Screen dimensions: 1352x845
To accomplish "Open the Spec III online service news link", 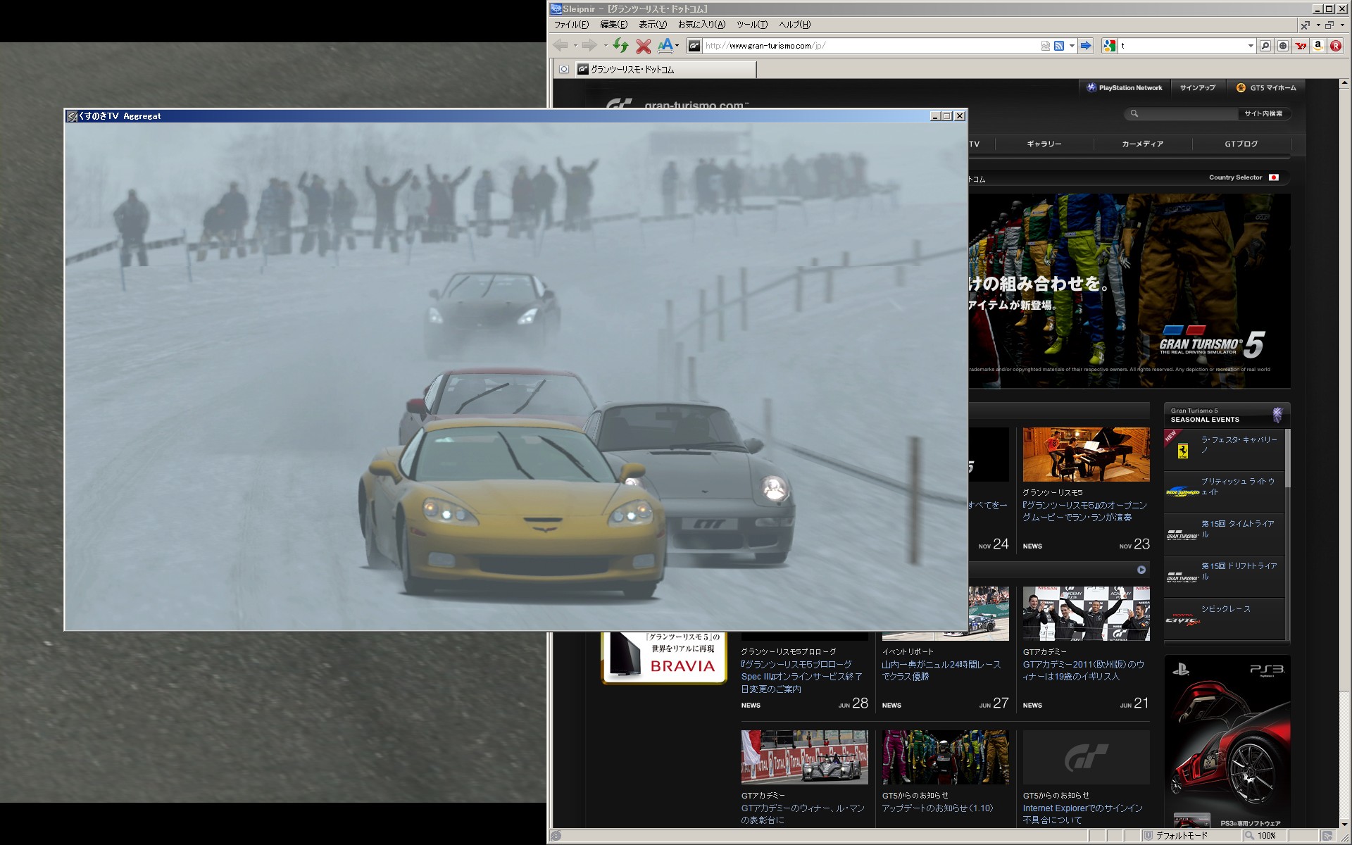I will pyautogui.click(x=801, y=677).
